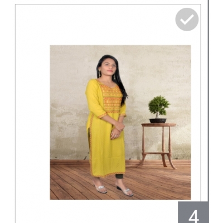
Task: Click the wooden side table in photo
Action: point(158,146)
